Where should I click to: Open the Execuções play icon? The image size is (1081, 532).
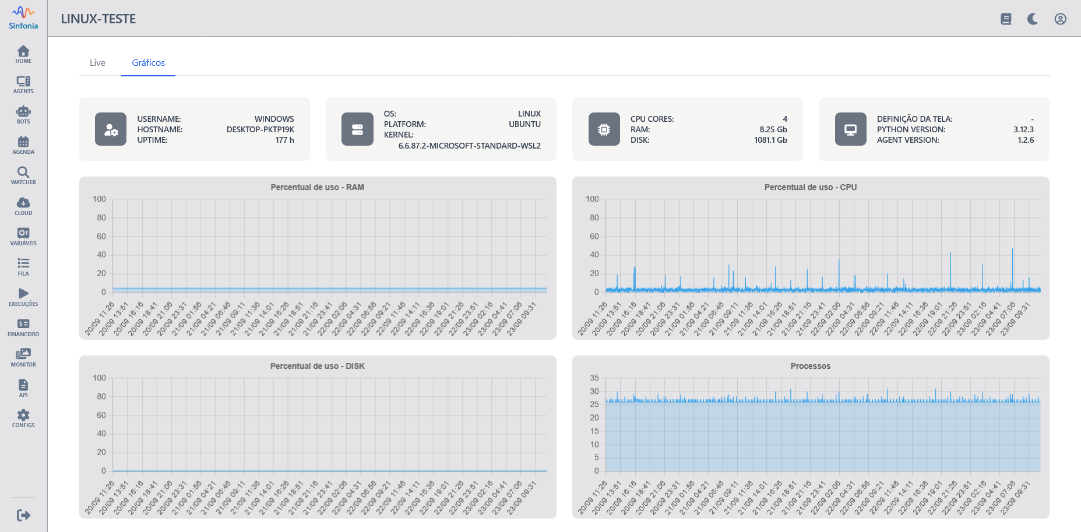click(23, 297)
